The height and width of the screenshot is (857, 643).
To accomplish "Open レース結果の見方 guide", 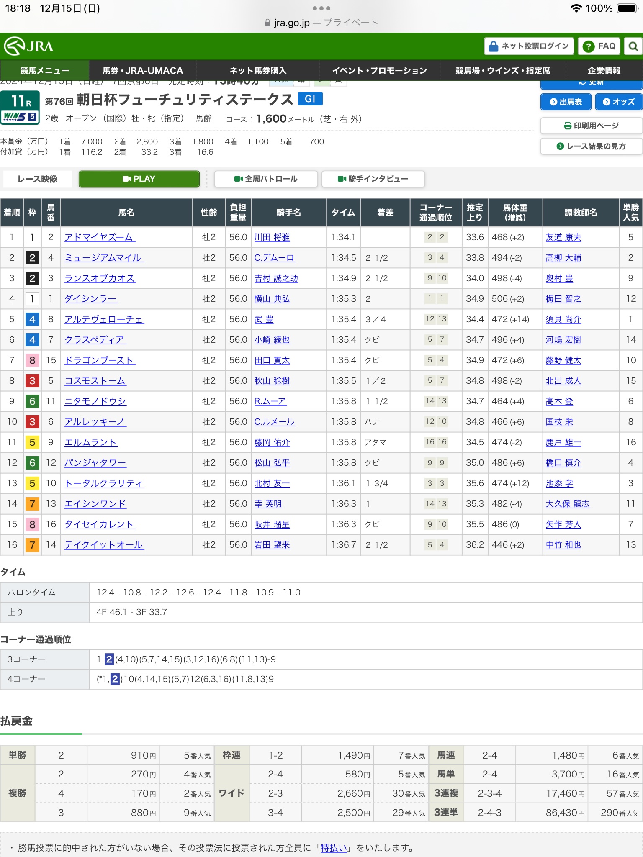I will (591, 146).
